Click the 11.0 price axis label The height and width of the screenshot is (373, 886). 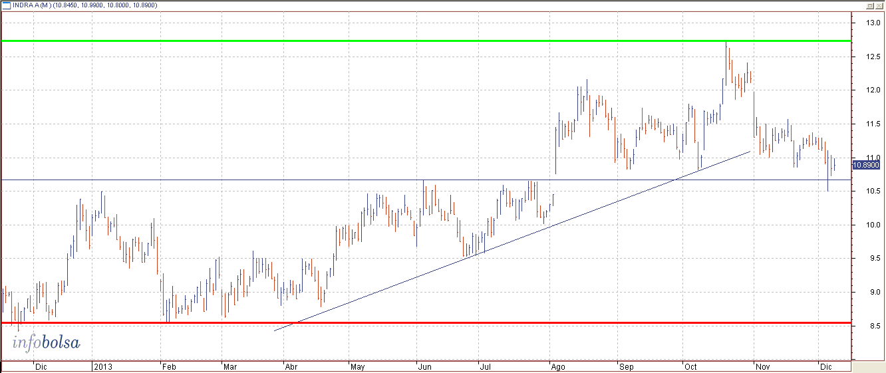tap(873, 157)
